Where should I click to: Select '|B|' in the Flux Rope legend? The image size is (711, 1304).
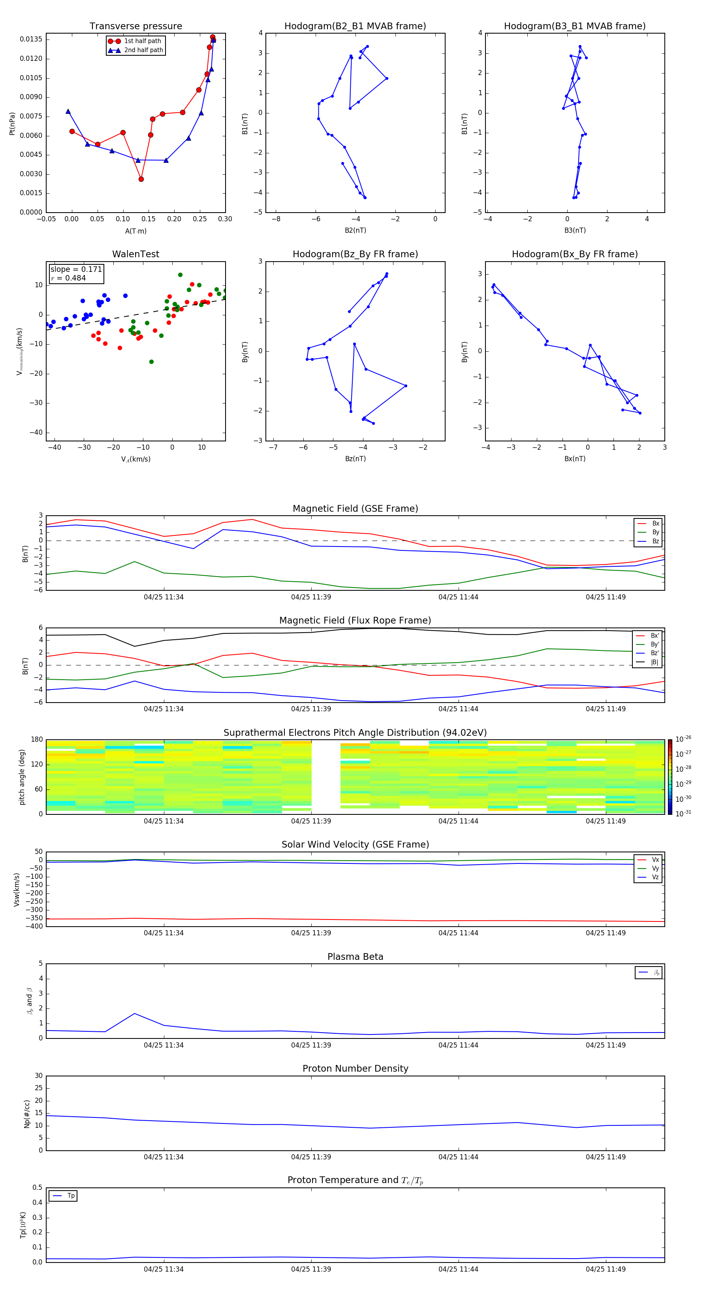(x=647, y=662)
